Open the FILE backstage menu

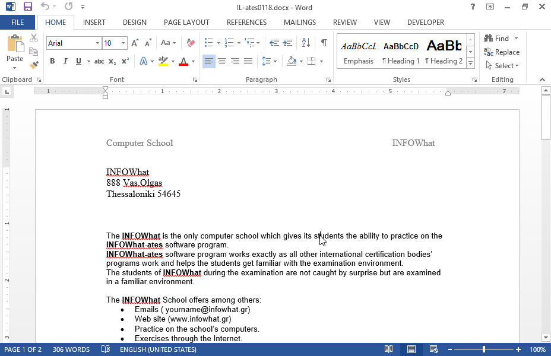[18, 23]
